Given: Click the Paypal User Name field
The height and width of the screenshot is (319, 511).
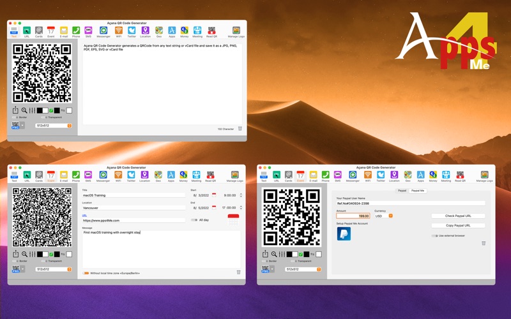Looking at the screenshot, I should click(411, 203).
